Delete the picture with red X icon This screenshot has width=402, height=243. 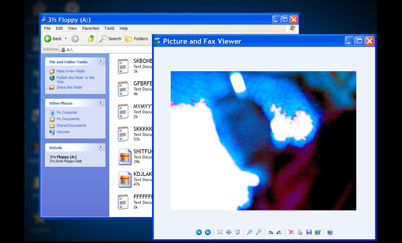coord(291,232)
